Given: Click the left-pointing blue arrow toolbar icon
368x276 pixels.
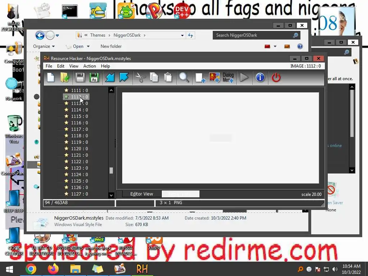Looking at the screenshot, I should tap(110, 78).
